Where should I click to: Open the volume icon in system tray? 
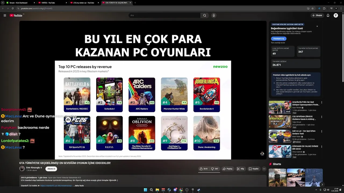[x=328, y=190]
